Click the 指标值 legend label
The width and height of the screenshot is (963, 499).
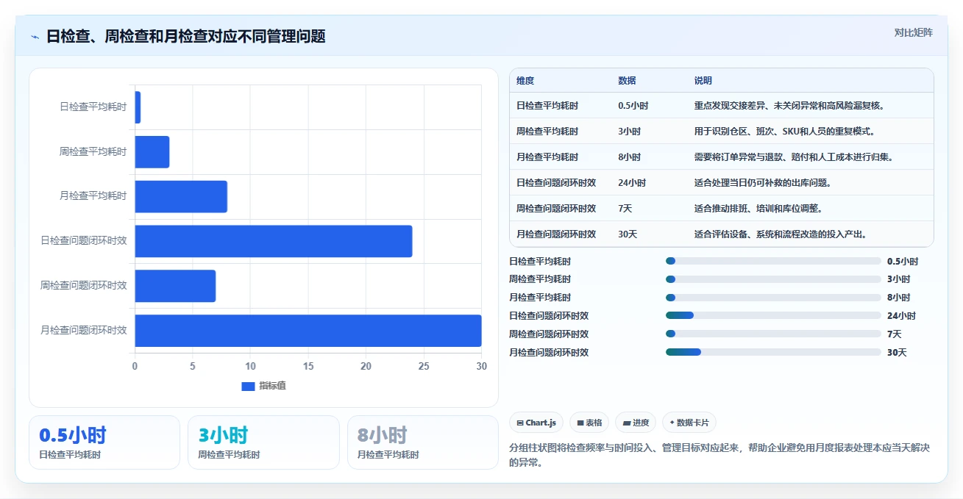click(x=272, y=387)
